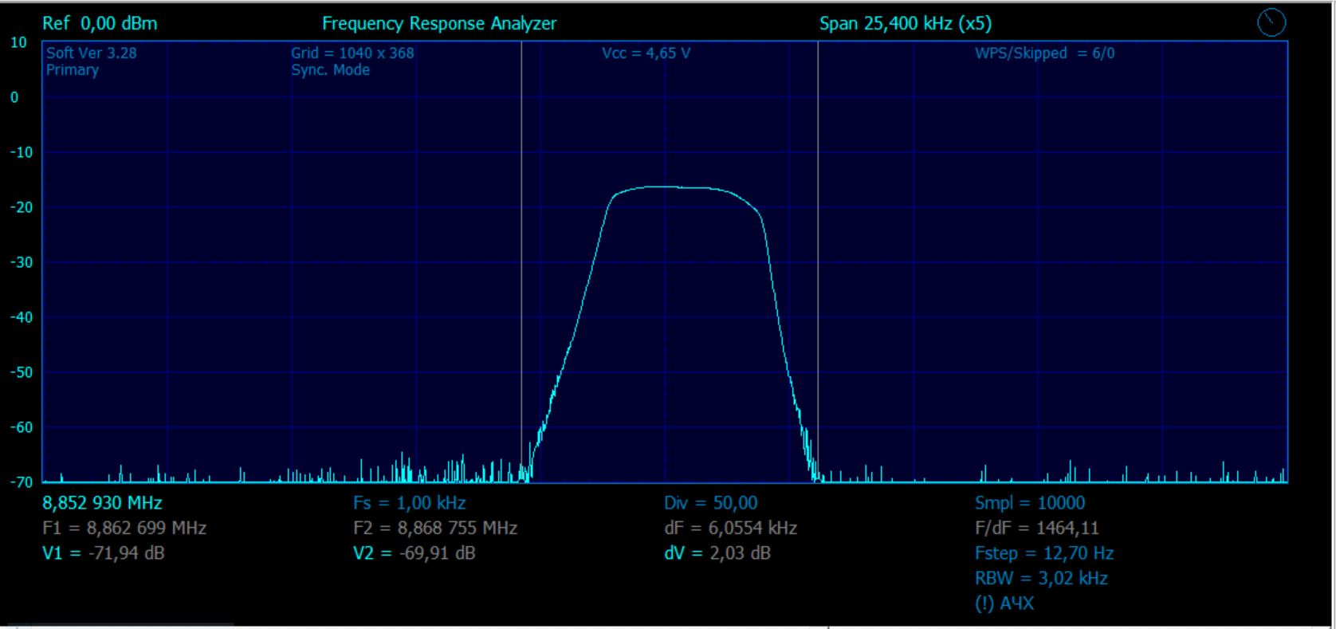
Task: Click the Fs = 1,00 kHz value
Action: (409, 503)
